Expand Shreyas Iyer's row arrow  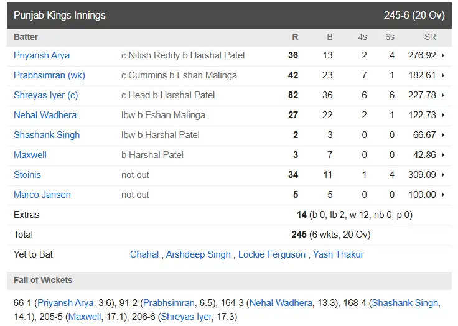443,95
